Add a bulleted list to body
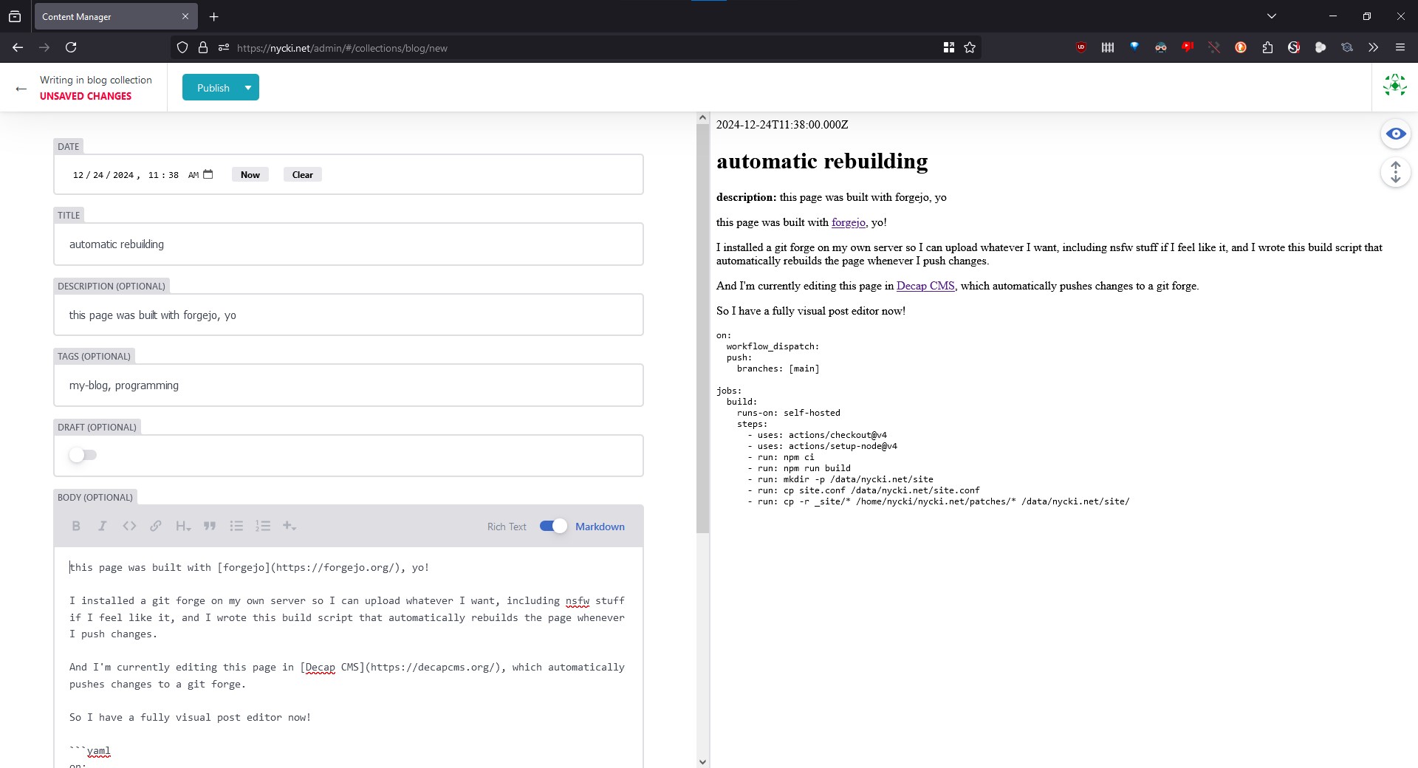 click(236, 526)
